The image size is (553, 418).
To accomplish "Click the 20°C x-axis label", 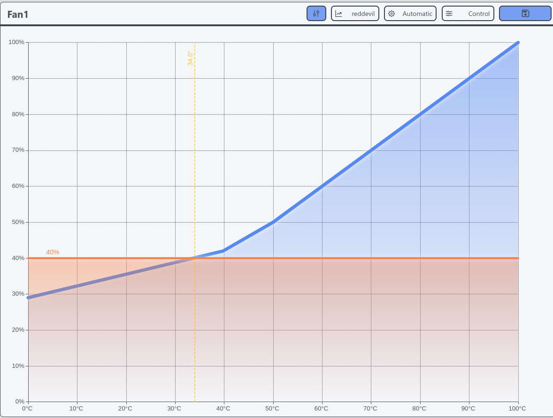I will pos(125,409).
